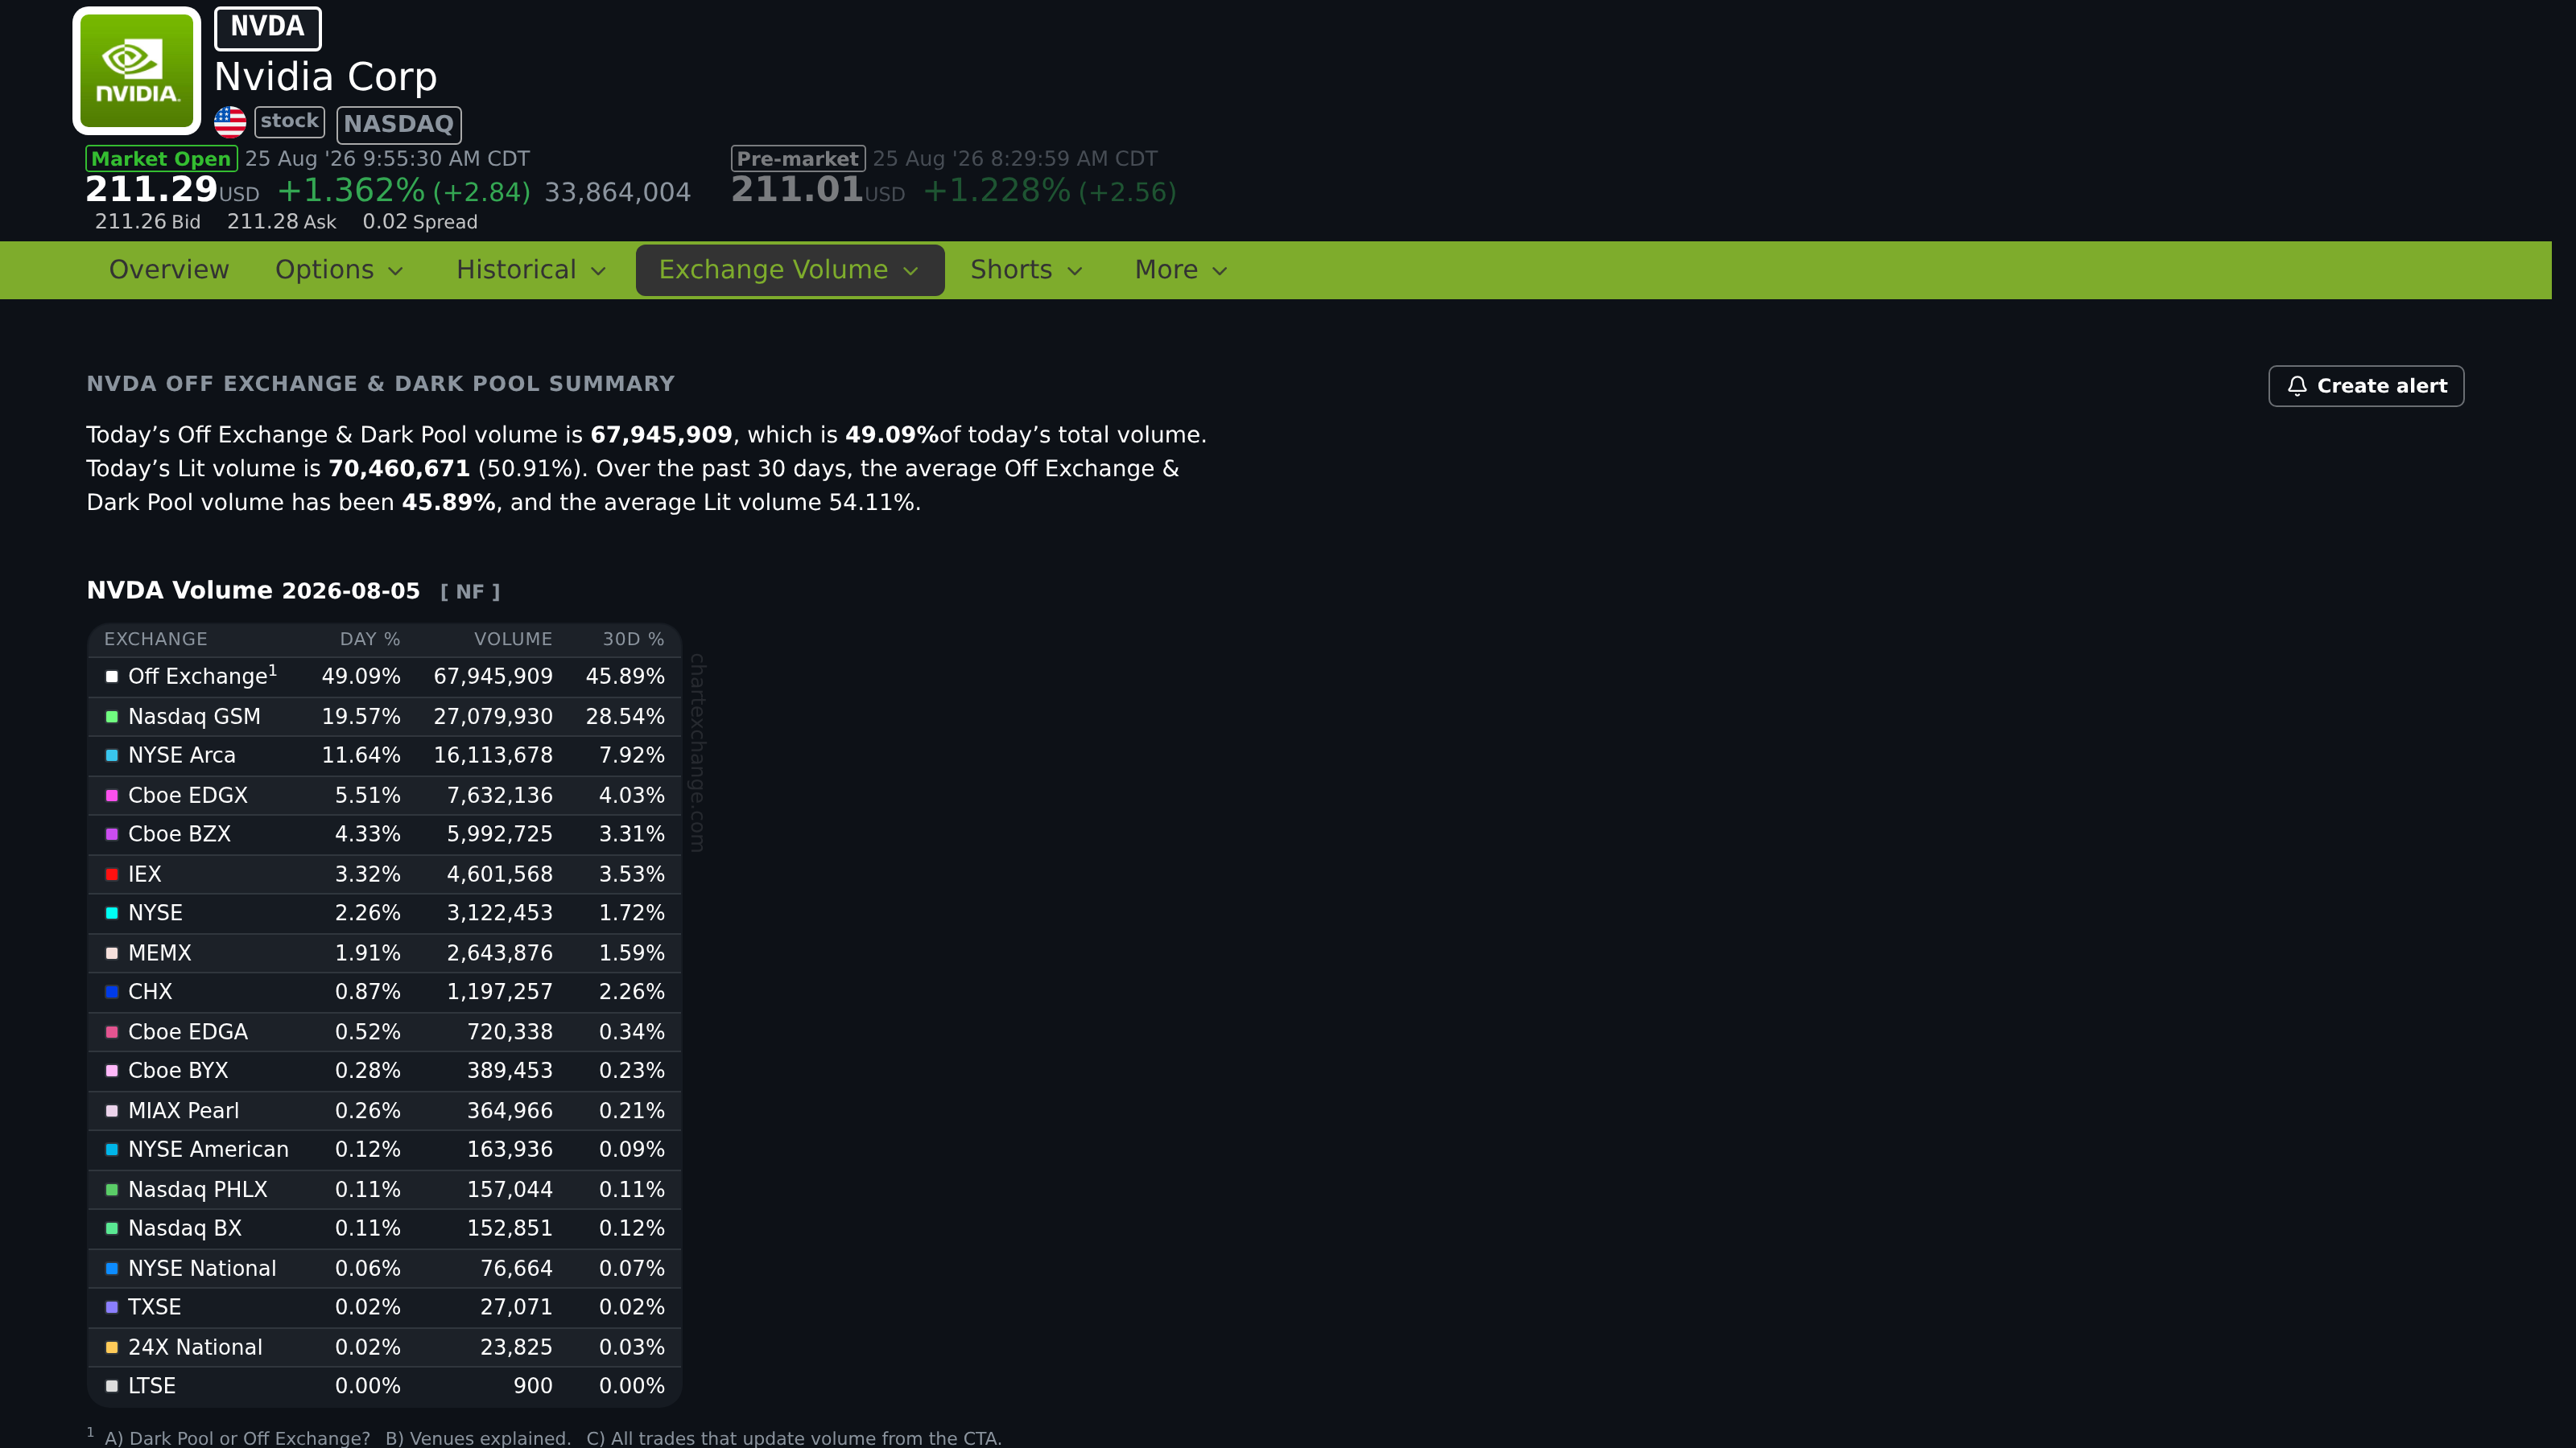The height and width of the screenshot is (1448, 2576).
Task: Click the TXSE exchange row label
Action: pyautogui.click(x=155, y=1308)
